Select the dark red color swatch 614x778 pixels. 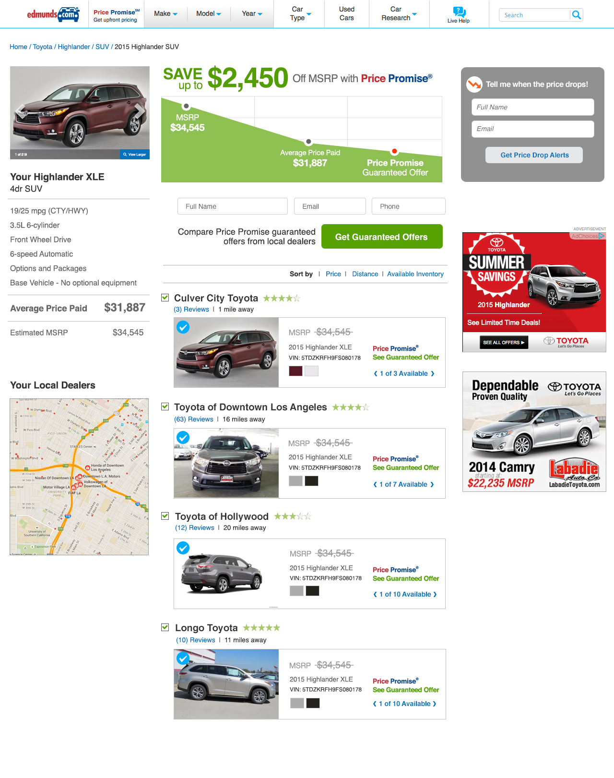[295, 371]
